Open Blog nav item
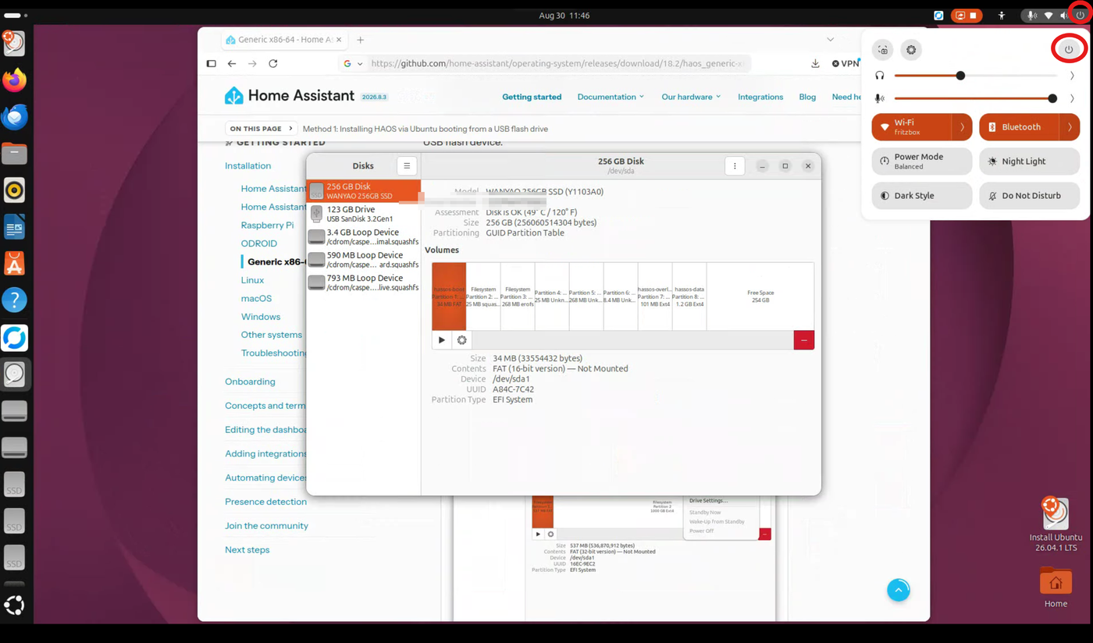Screen dimensions: 1093x643 [x=807, y=97]
